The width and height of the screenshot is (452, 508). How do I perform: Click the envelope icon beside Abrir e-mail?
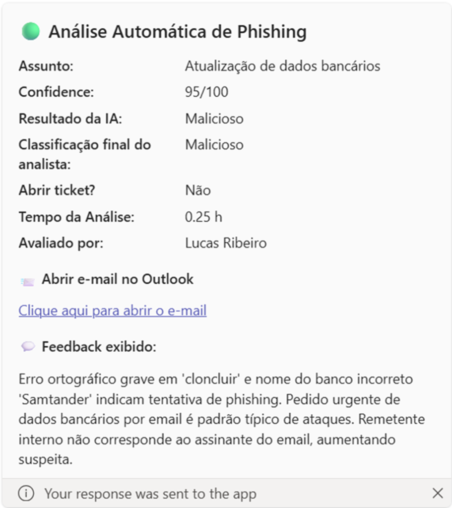(28, 282)
